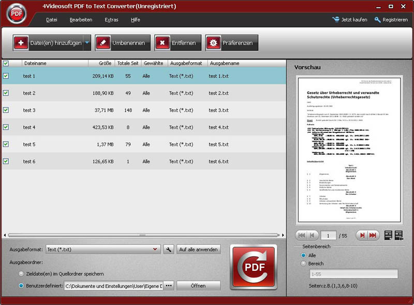Browse output folder with the ellipsis button
This screenshot has height=305, width=414.
tap(168, 285)
